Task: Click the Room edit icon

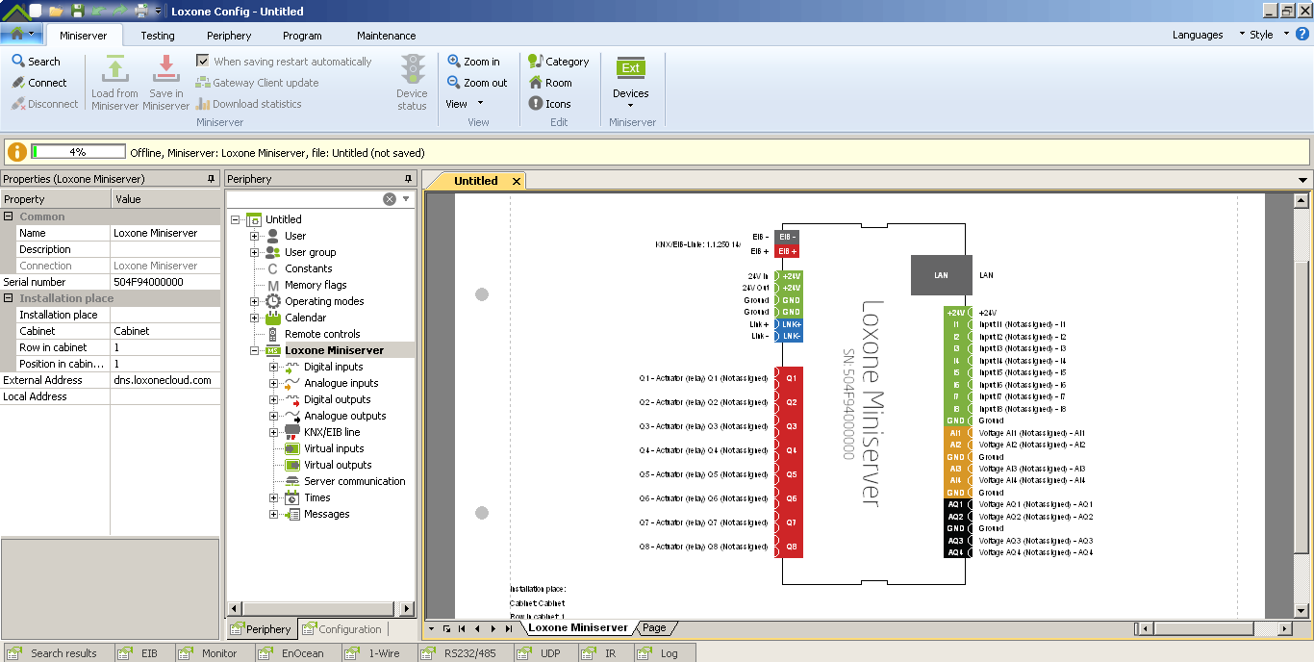Action: 536,83
